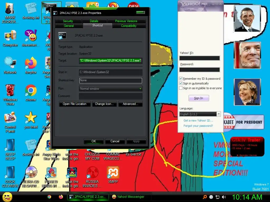This screenshot has height=202, width=270.
Task: Open the furryfox Firefox desktop icon
Action: click(31, 65)
